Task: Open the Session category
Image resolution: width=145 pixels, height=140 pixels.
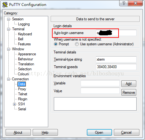Action: point(18,19)
